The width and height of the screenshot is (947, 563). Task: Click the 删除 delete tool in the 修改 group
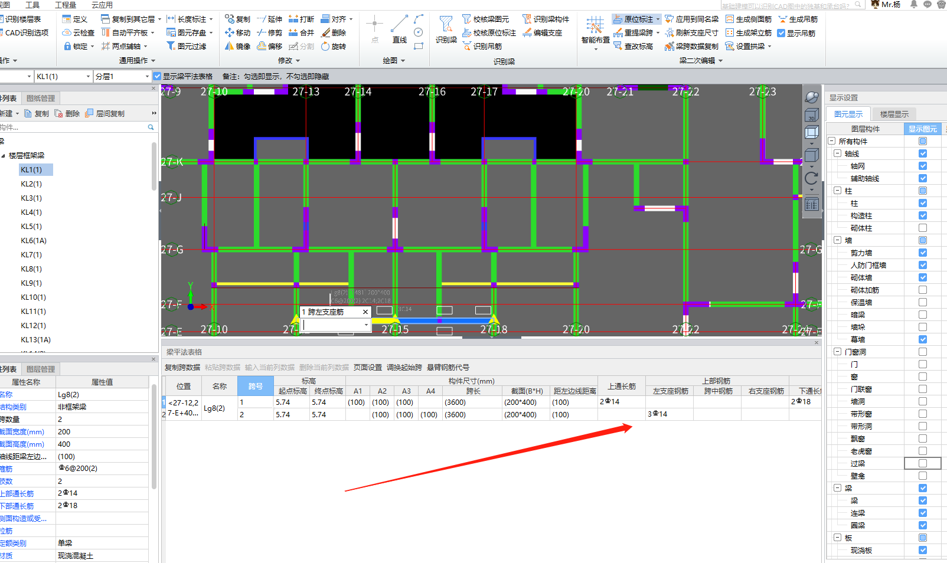pyautogui.click(x=334, y=33)
